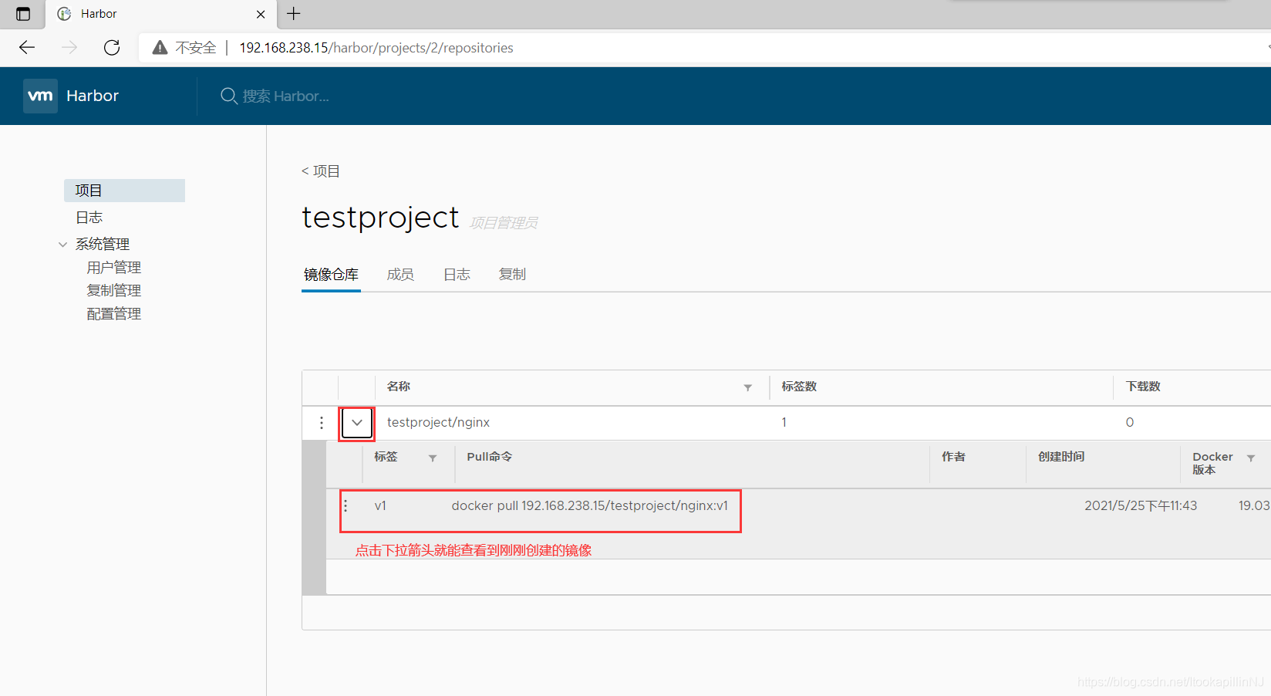
Task: Go back via the < 项目 link
Action: 321,171
